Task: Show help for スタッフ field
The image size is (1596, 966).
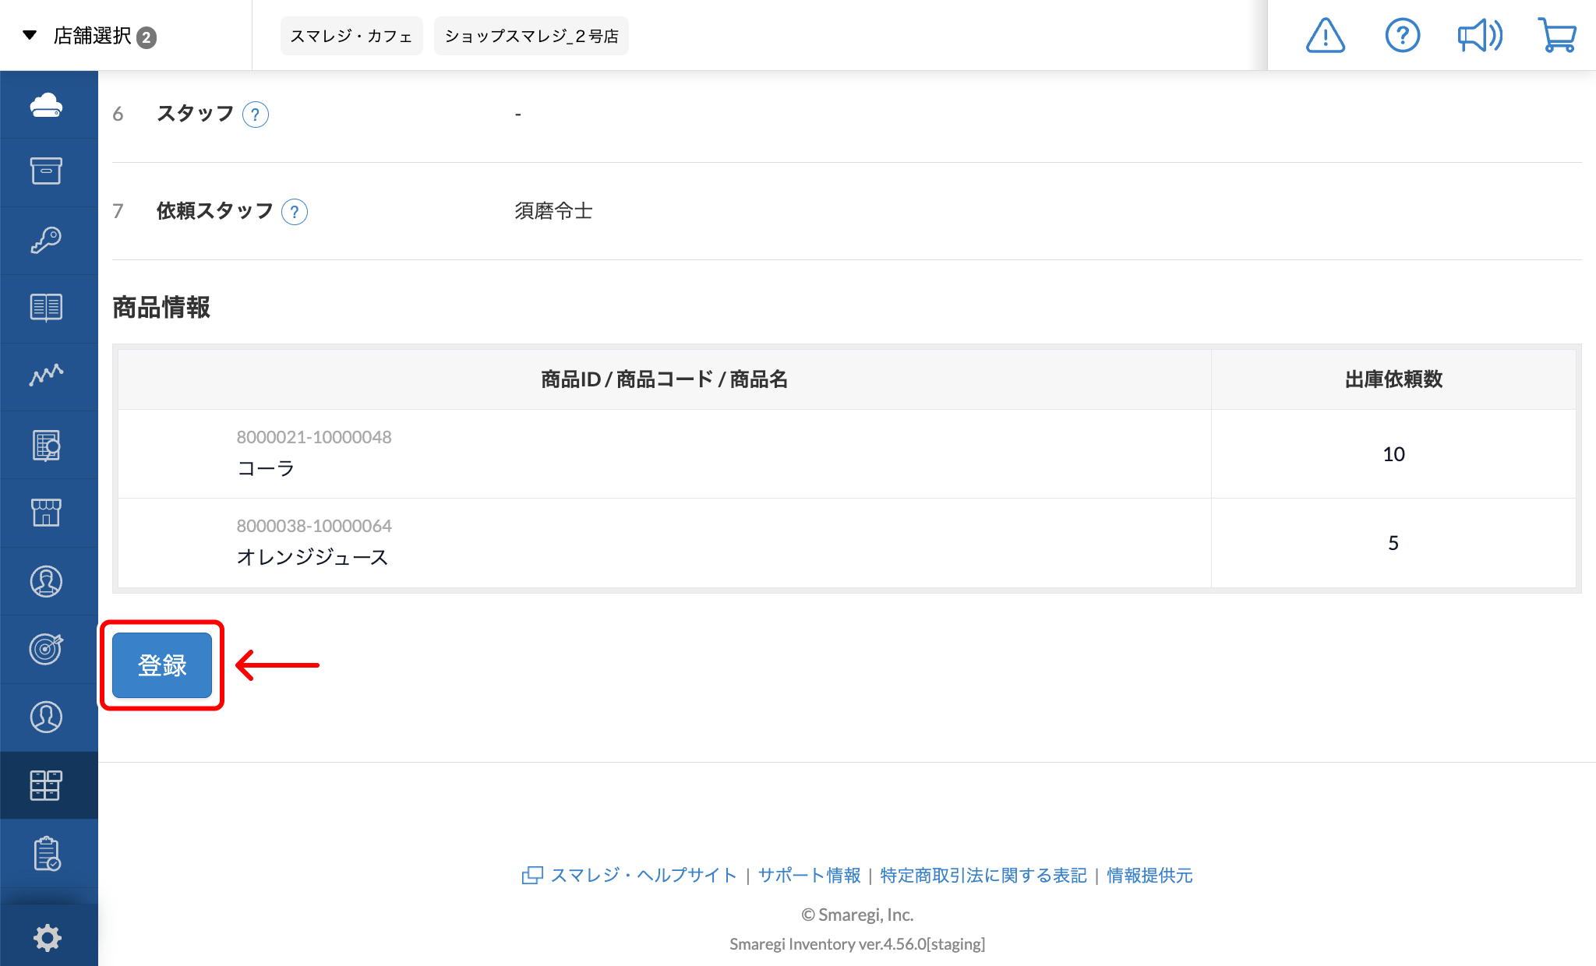Action: tap(256, 115)
